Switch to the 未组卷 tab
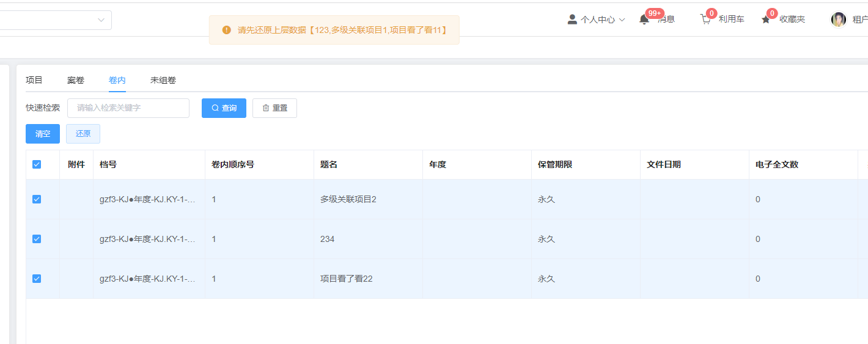This screenshot has height=344, width=868. point(163,80)
